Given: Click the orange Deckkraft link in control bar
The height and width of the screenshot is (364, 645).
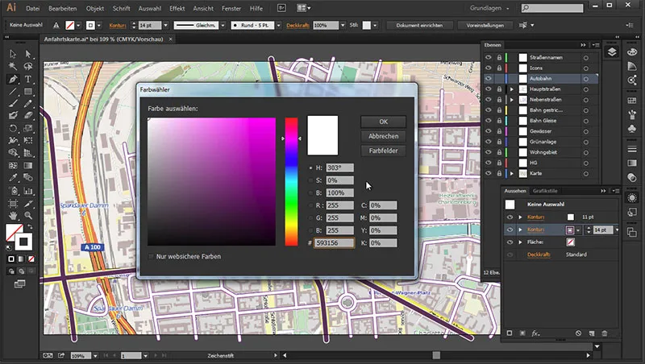Looking at the screenshot, I should pyautogui.click(x=298, y=25).
